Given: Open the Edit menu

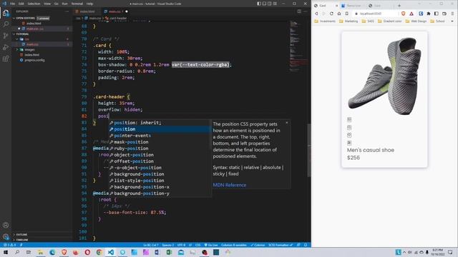Looking at the screenshot, I should tap(21, 4).
